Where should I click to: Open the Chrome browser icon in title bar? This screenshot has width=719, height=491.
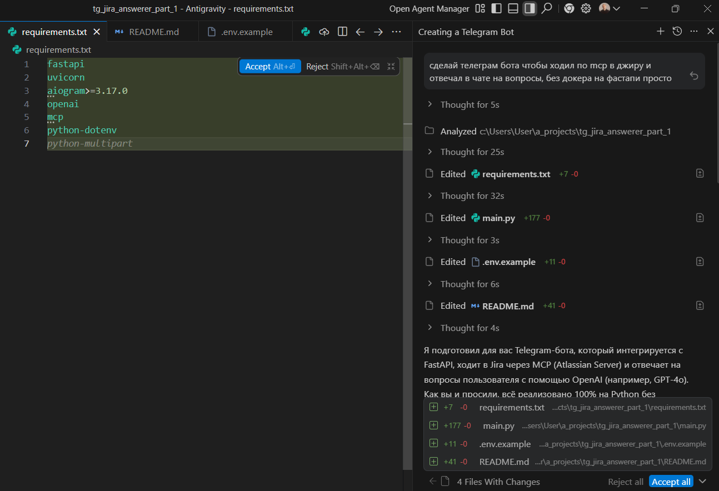pyautogui.click(x=568, y=8)
